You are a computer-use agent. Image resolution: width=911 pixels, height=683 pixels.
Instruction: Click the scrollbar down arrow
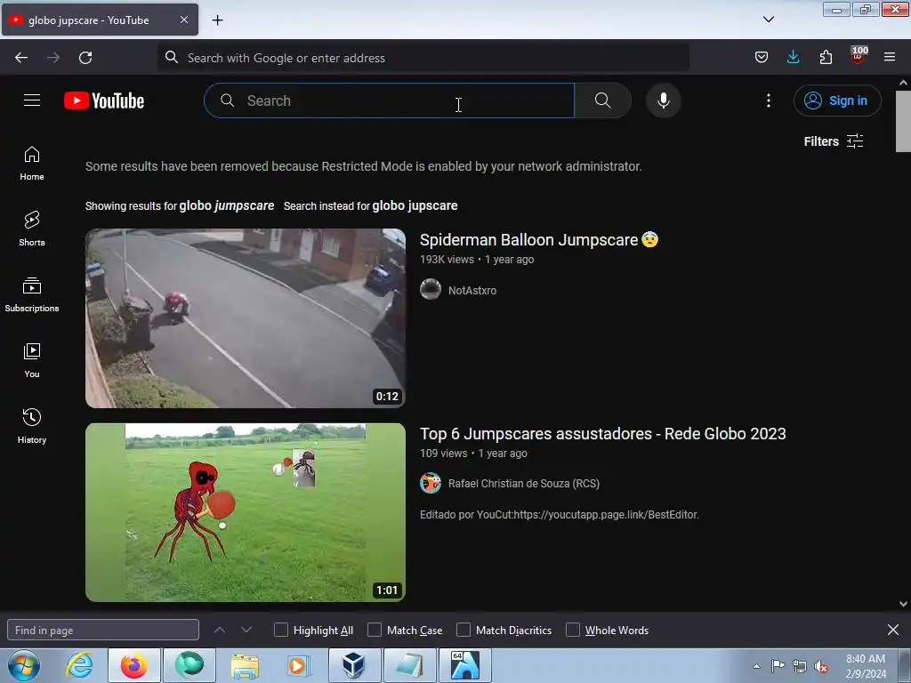tap(903, 604)
